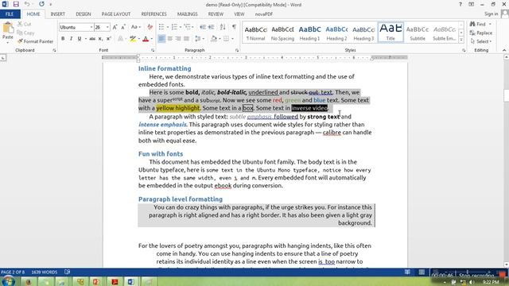
Task: Open the font size dropdown
Action: pyautogui.click(x=107, y=27)
